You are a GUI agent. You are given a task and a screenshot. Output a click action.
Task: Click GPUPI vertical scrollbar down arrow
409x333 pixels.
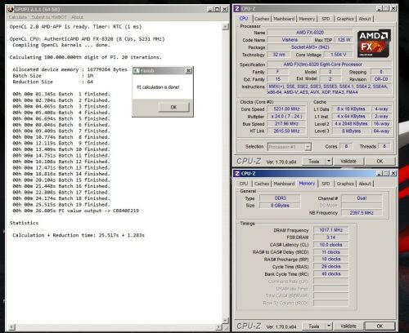tap(225, 320)
